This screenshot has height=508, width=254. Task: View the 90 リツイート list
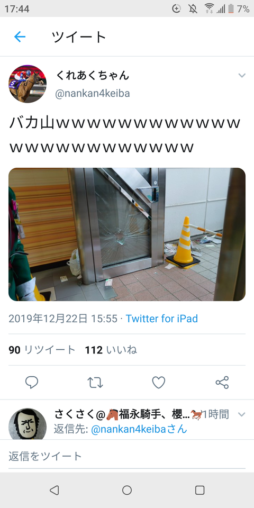click(x=42, y=350)
